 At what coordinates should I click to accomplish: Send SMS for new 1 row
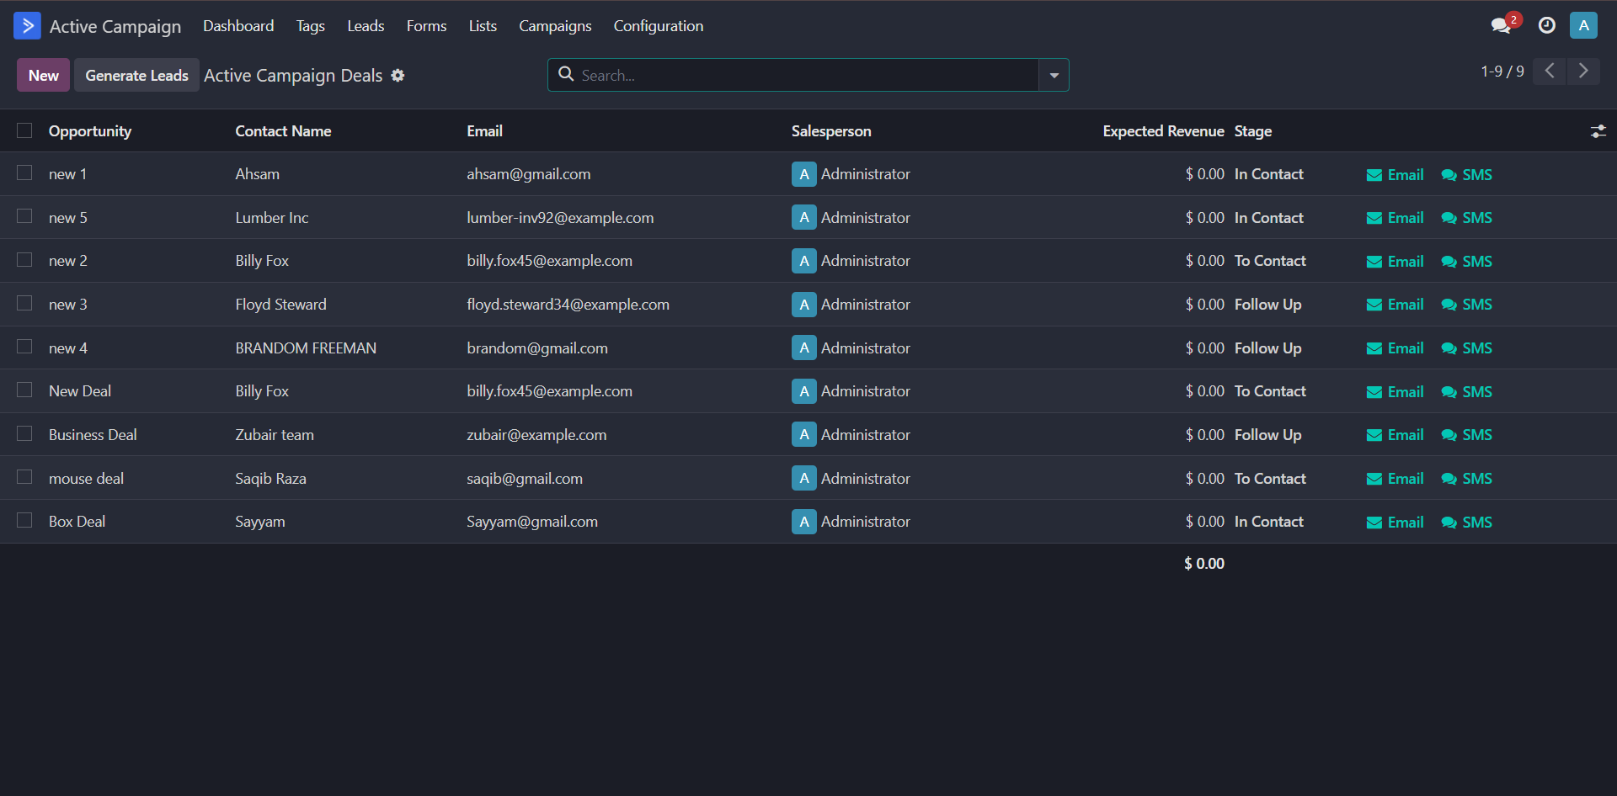coord(1466,175)
